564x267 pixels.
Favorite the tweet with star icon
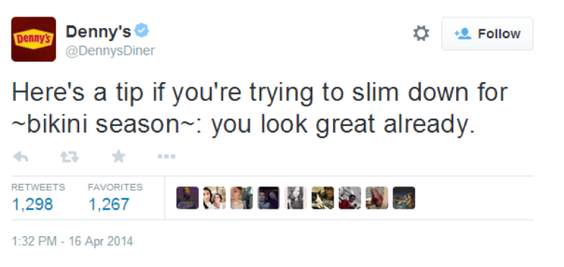point(118,156)
